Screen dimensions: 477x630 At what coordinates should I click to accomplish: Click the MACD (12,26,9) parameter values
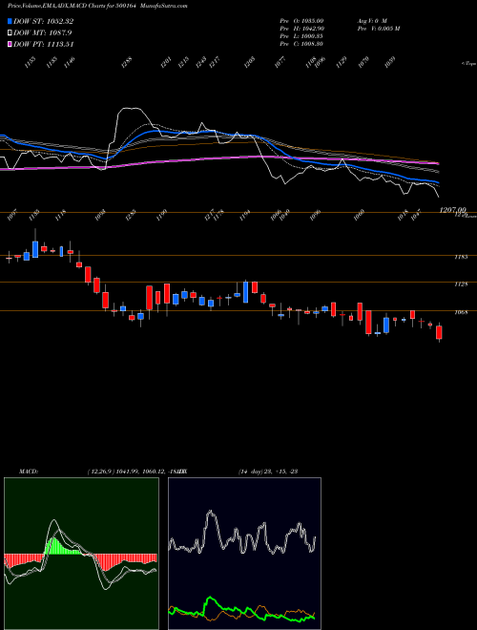pyautogui.click(x=137, y=472)
